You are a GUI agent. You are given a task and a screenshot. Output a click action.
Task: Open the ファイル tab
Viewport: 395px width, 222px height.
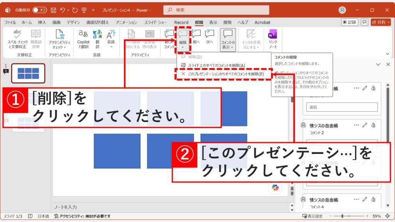[x=10, y=22]
